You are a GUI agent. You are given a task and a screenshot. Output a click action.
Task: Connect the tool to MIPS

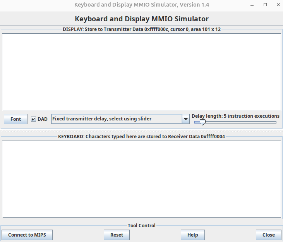27,235
